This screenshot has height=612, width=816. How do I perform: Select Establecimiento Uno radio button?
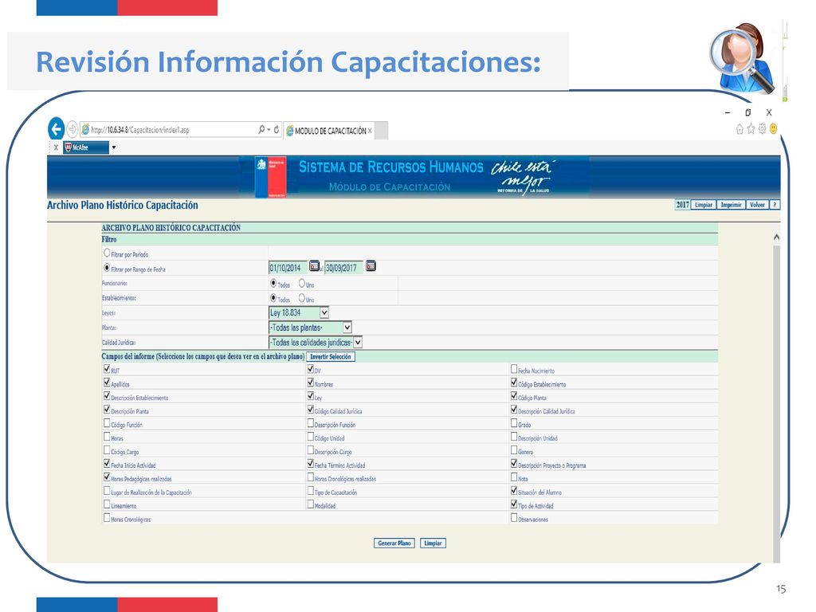(x=302, y=298)
